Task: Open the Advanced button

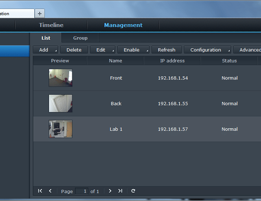Action: tap(247, 50)
